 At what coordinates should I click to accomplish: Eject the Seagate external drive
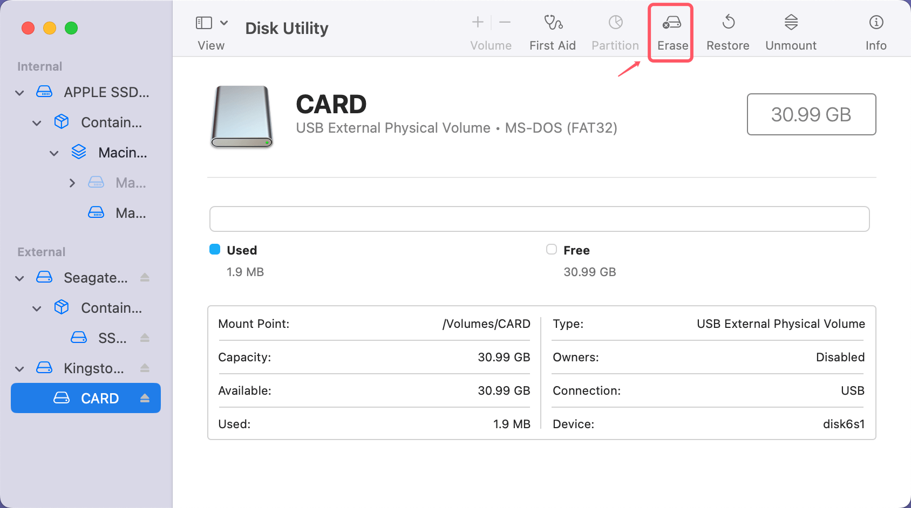(145, 277)
